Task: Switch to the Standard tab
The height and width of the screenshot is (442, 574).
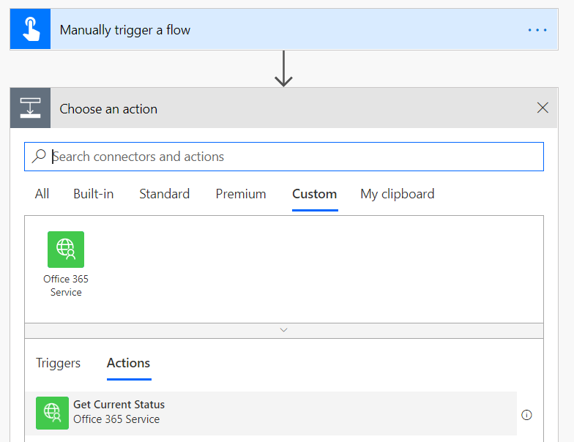Action: (164, 194)
